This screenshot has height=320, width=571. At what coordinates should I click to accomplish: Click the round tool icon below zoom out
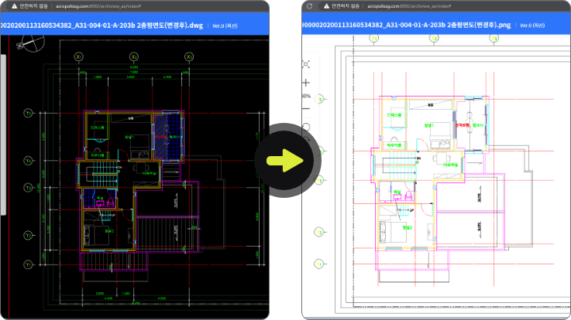[x=306, y=126]
